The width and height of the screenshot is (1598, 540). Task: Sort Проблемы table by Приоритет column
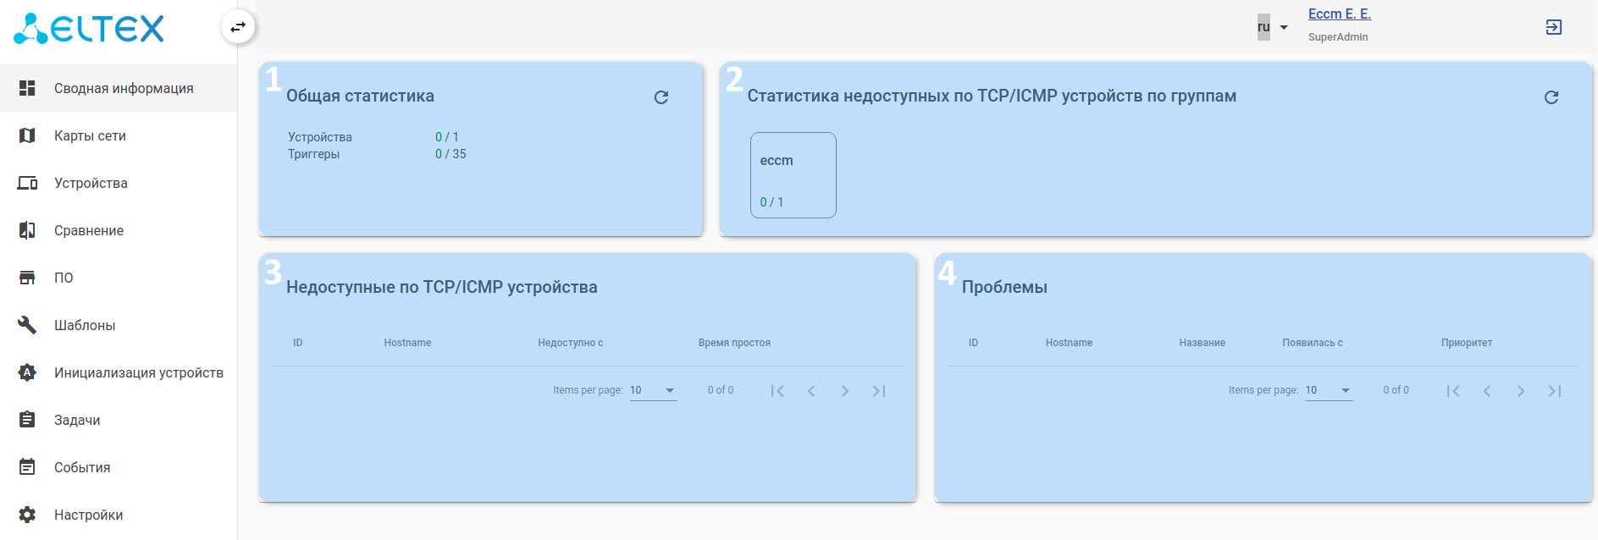point(1466,343)
